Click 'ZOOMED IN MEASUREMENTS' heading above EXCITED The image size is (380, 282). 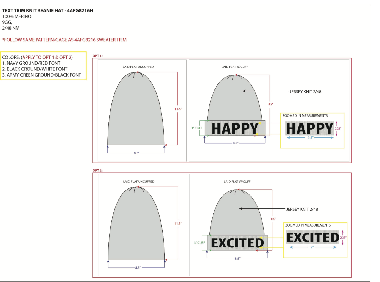(x=308, y=225)
